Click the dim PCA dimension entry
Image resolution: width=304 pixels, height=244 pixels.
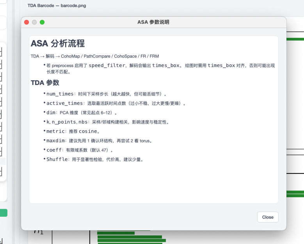click(x=52, y=113)
